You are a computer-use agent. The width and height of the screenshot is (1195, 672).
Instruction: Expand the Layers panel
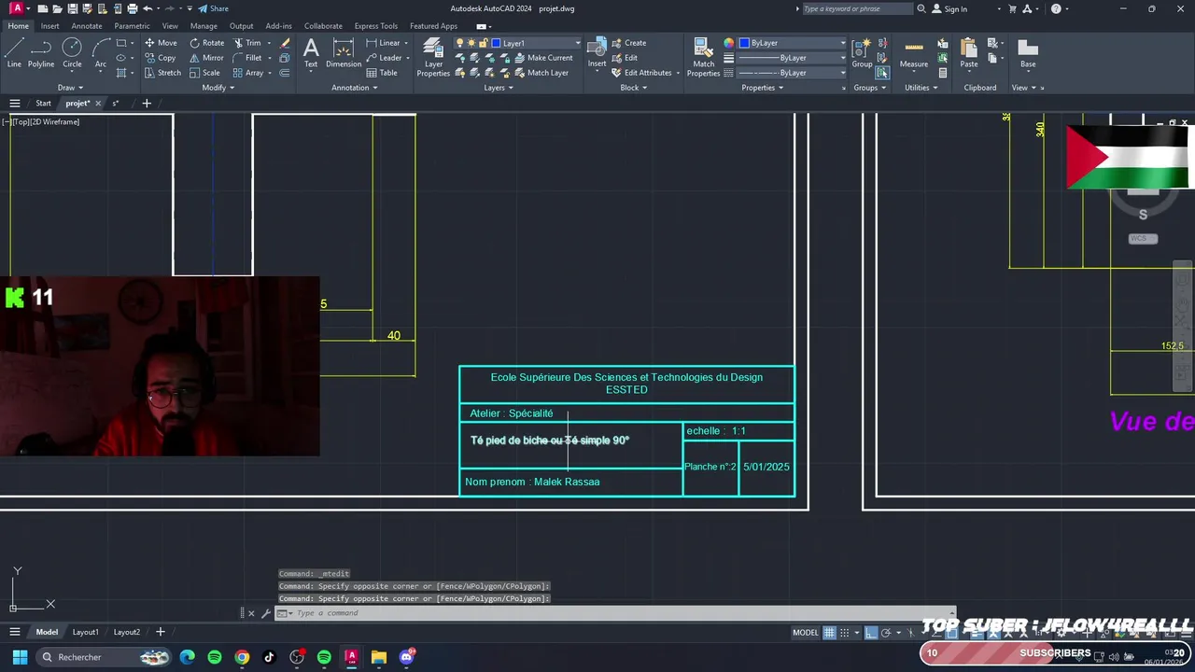tap(499, 88)
